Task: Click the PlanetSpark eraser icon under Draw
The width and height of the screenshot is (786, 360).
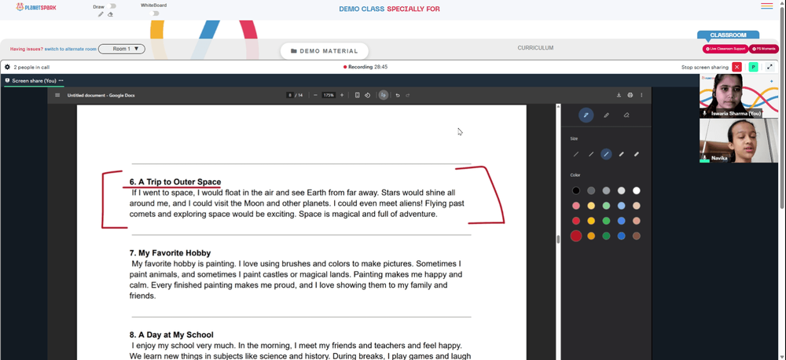Action: pyautogui.click(x=110, y=14)
